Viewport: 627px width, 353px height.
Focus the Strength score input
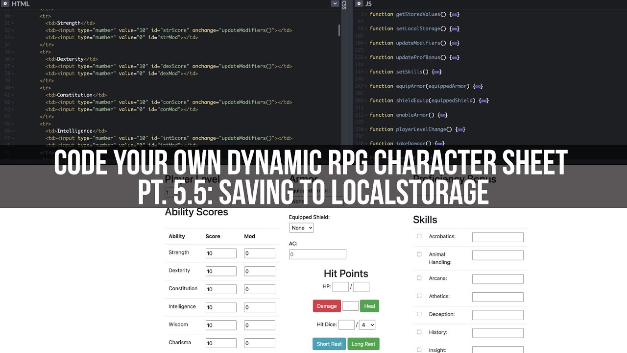point(221,253)
